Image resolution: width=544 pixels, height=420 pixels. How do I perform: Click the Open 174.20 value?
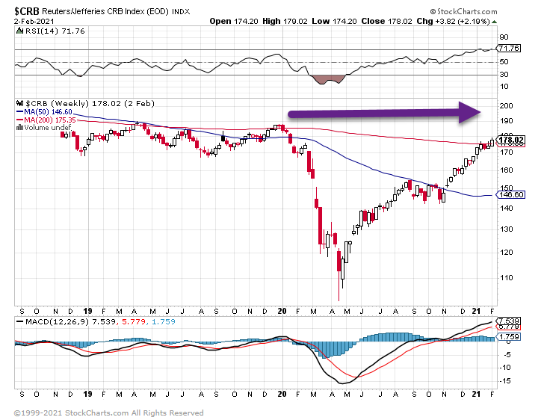234,21
